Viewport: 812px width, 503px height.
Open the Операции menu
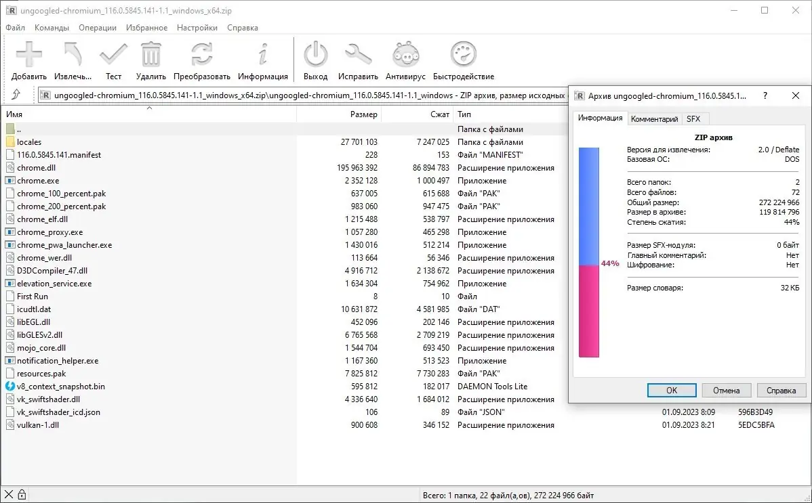tap(98, 28)
